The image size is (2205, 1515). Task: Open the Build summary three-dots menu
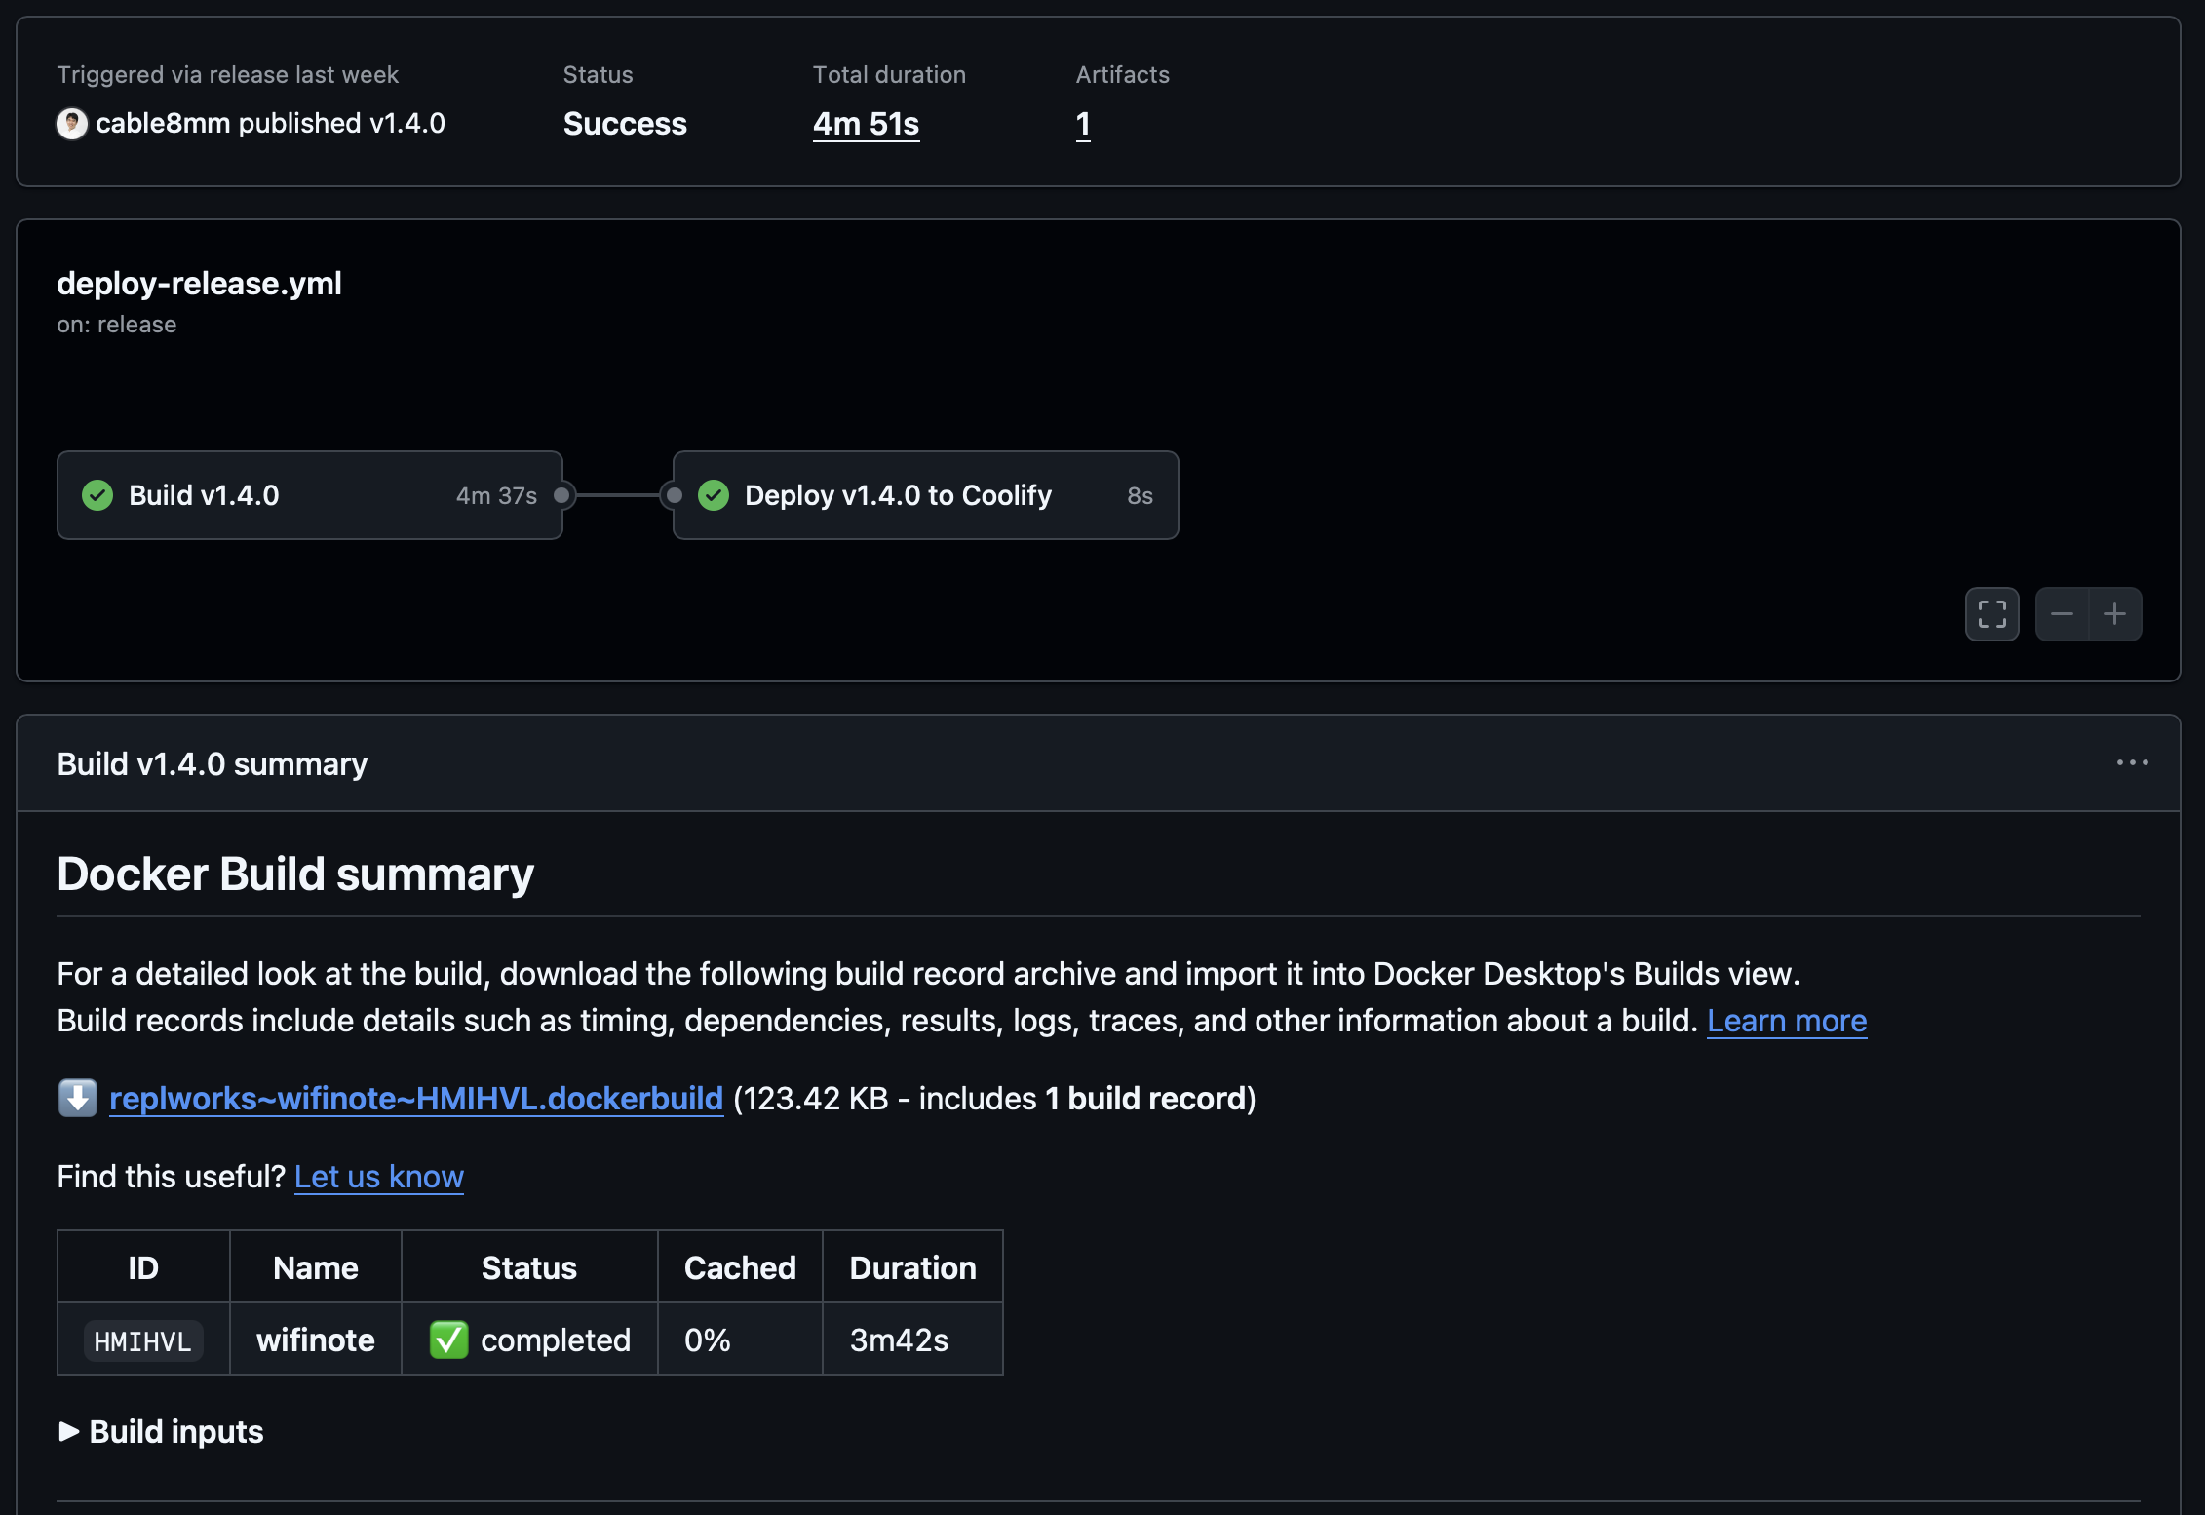click(x=2132, y=762)
